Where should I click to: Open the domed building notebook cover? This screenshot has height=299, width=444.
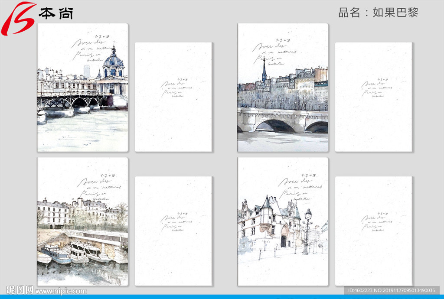tap(82, 88)
